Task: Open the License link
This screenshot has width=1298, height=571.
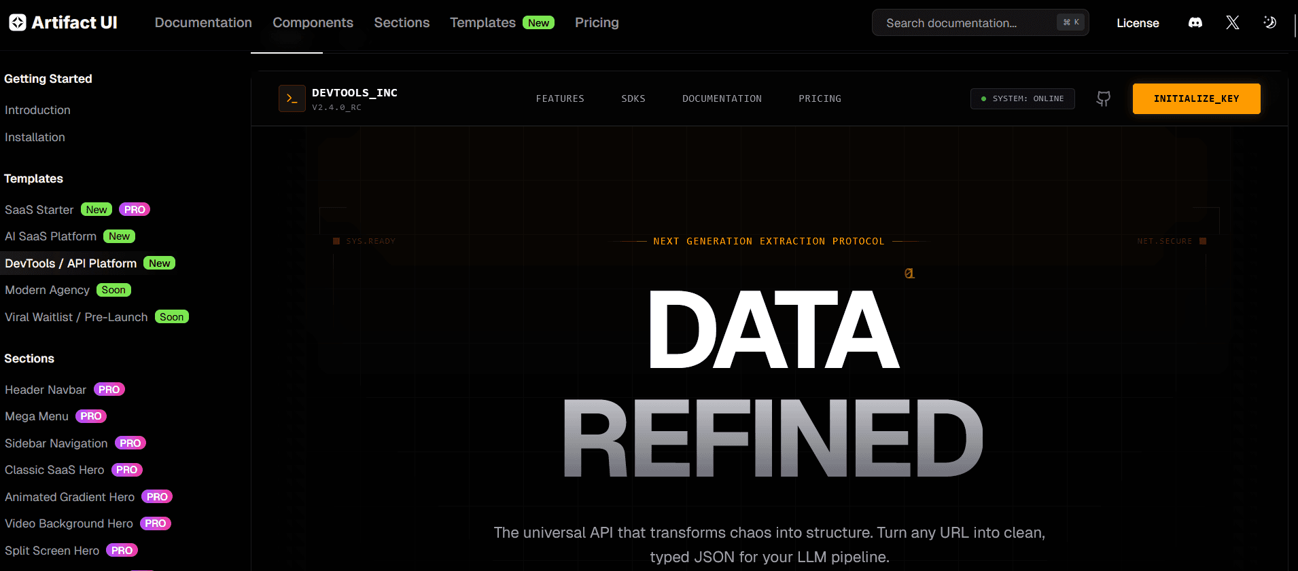Action: pyautogui.click(x=1138, y=23)
